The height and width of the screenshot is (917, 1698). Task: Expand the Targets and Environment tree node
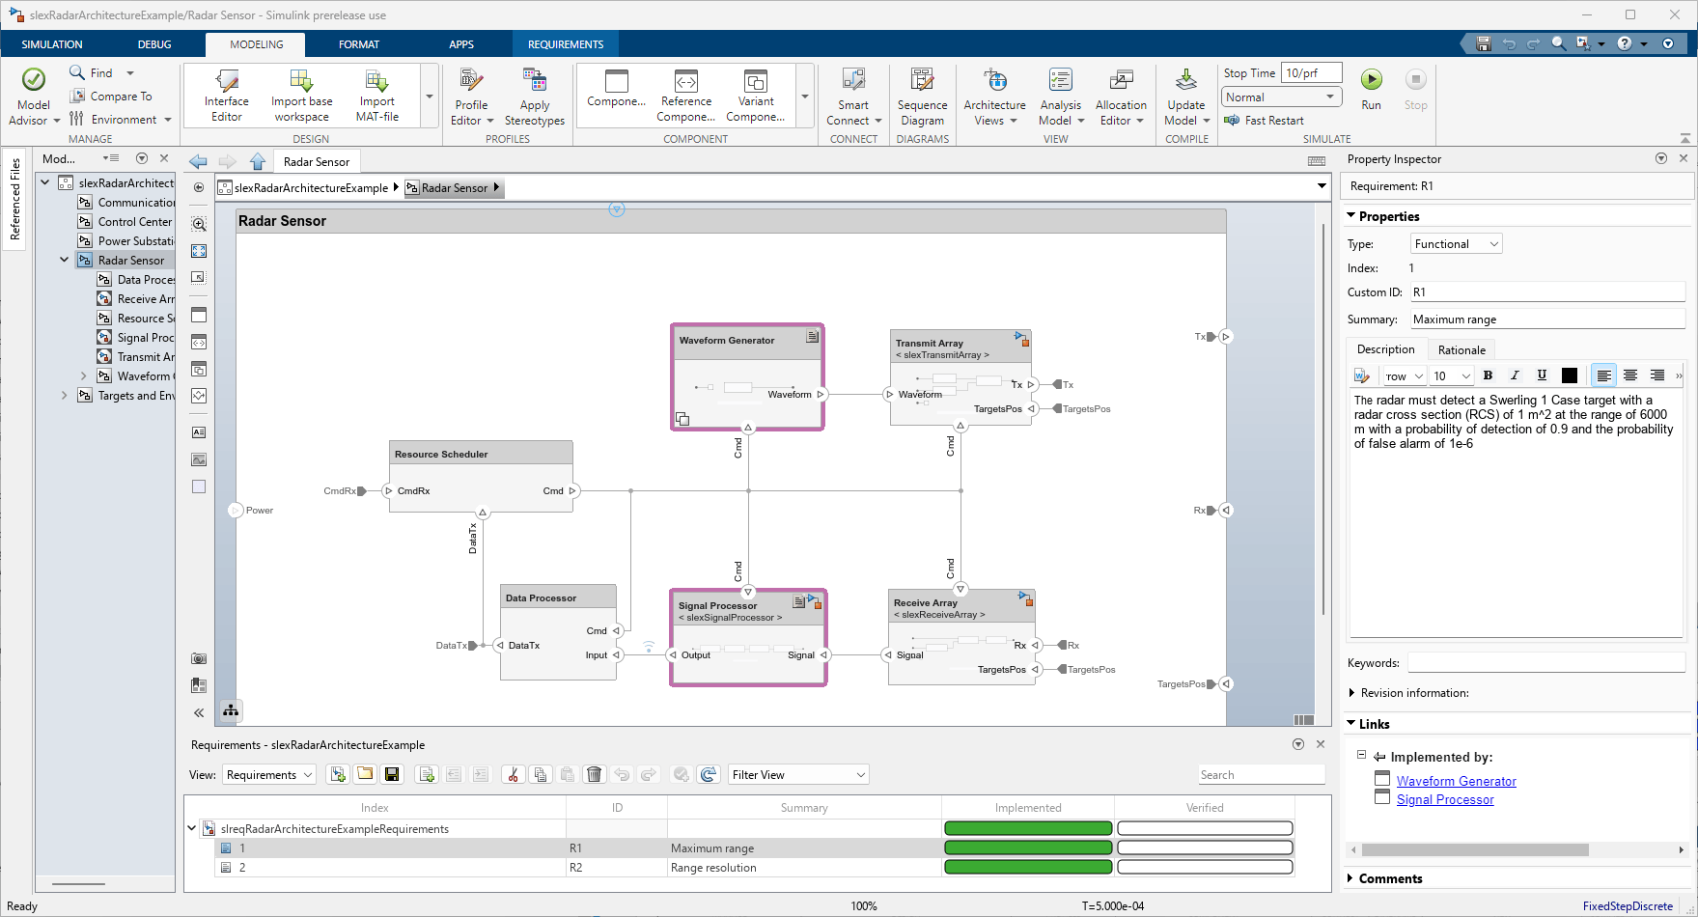(65, 396)
